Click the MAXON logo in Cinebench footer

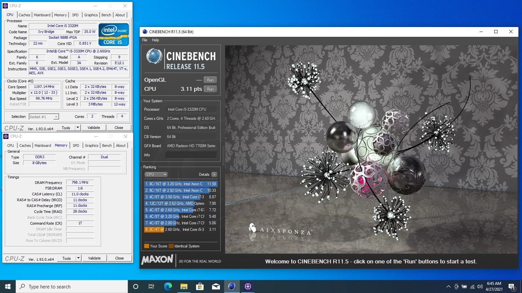click(157, 259)
